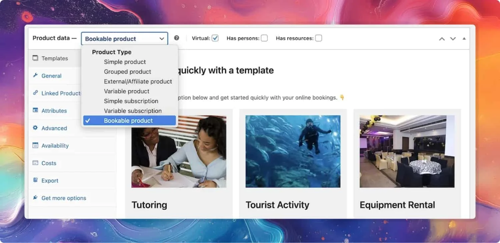Viewport: 500px width, 243px height.
Task: Open the Bookable product type dropdown
Action: [x=124, y=39]
